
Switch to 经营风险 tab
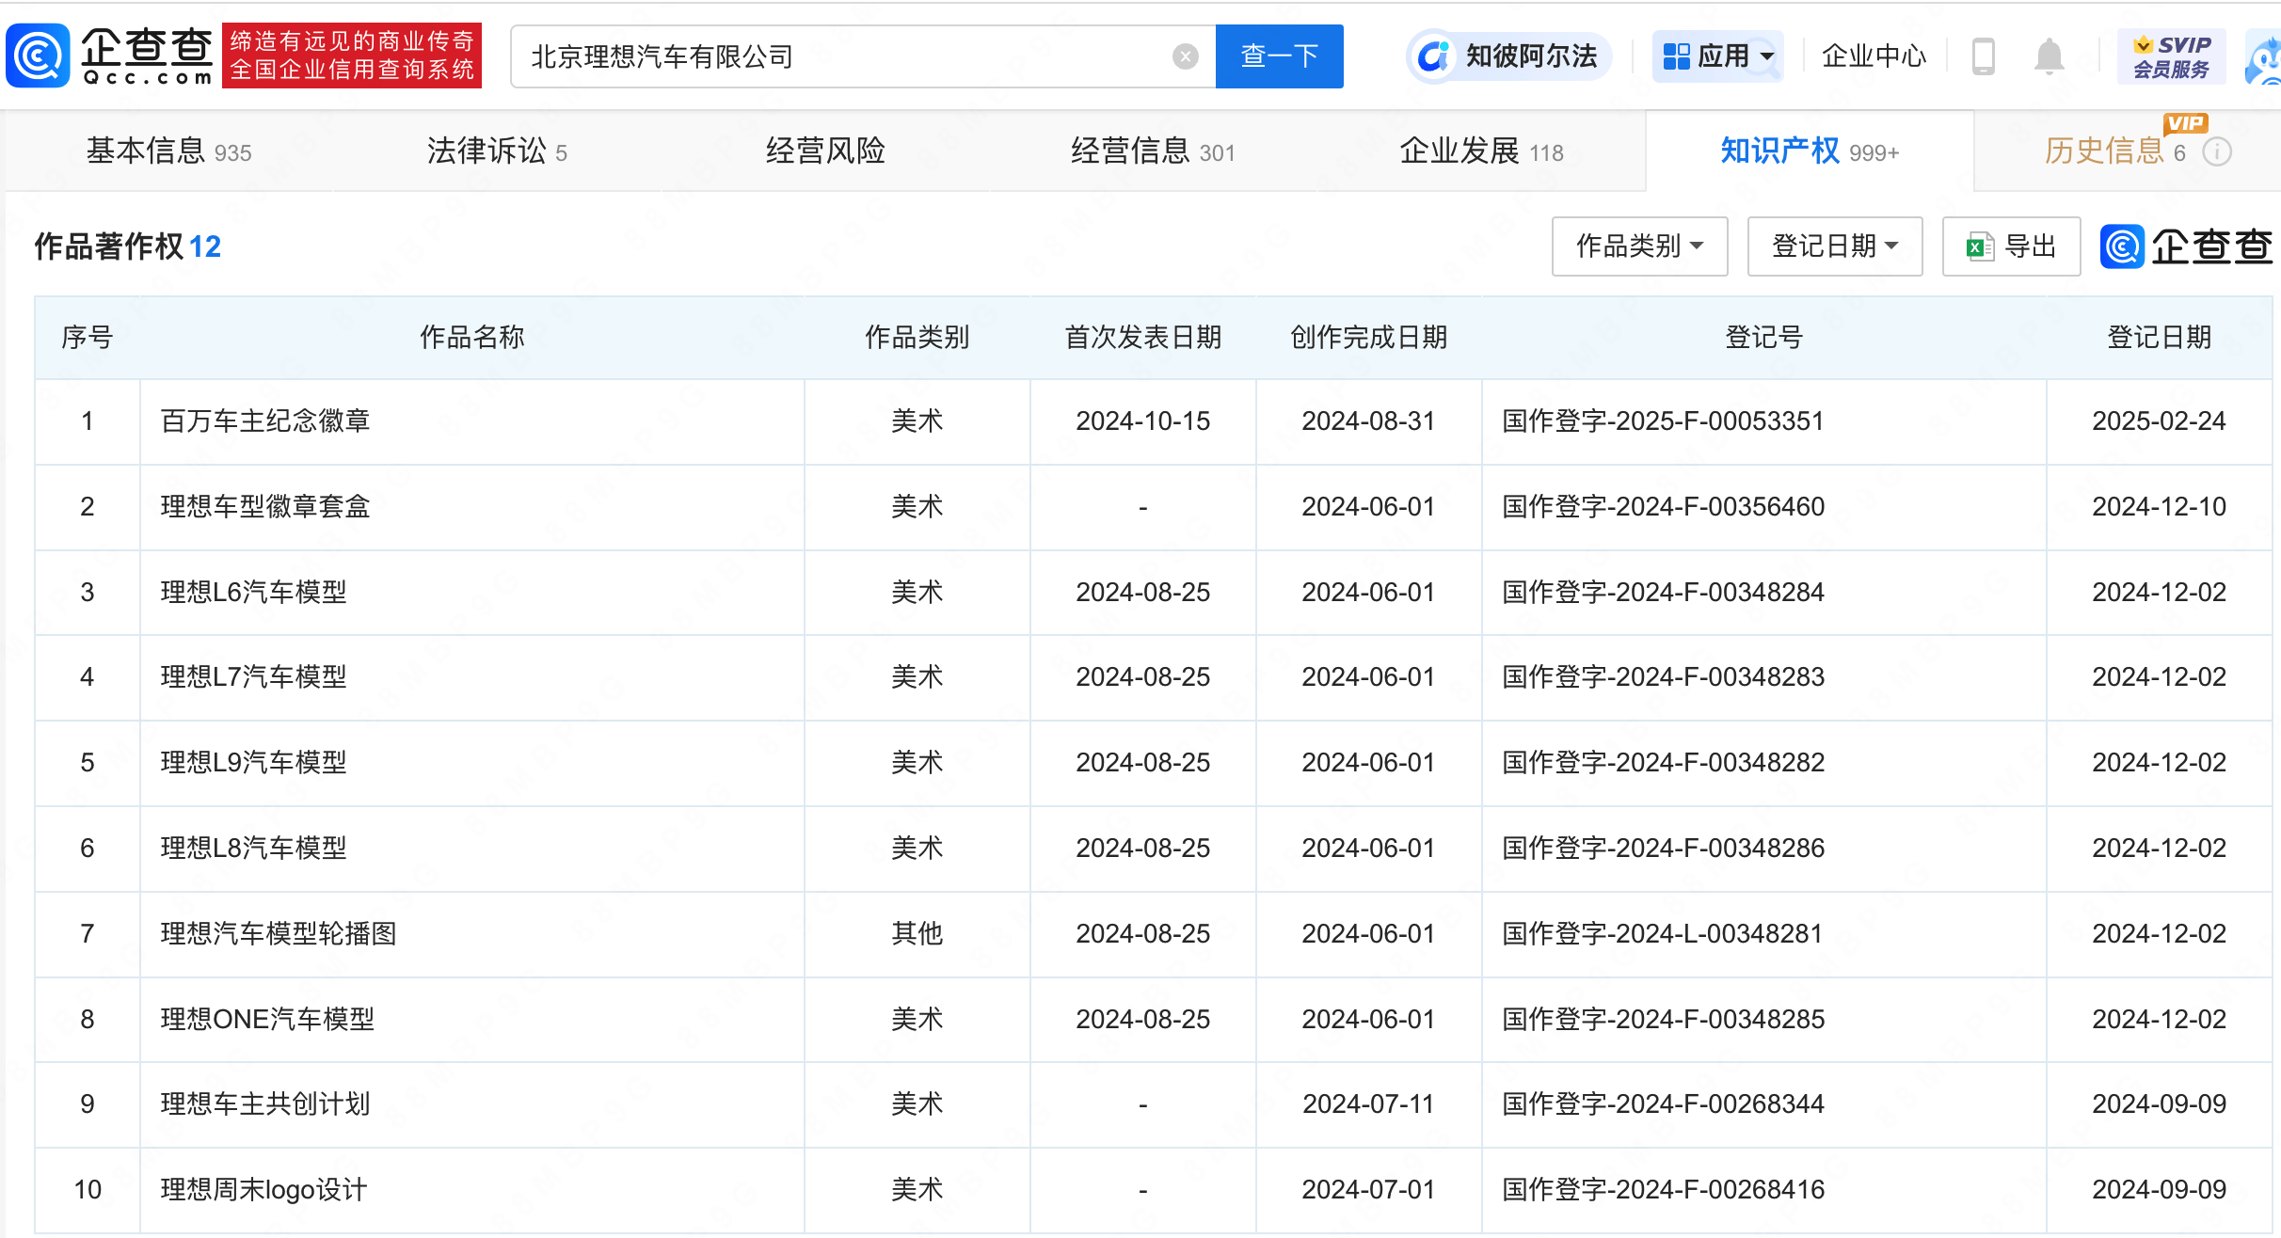point(825,151)
